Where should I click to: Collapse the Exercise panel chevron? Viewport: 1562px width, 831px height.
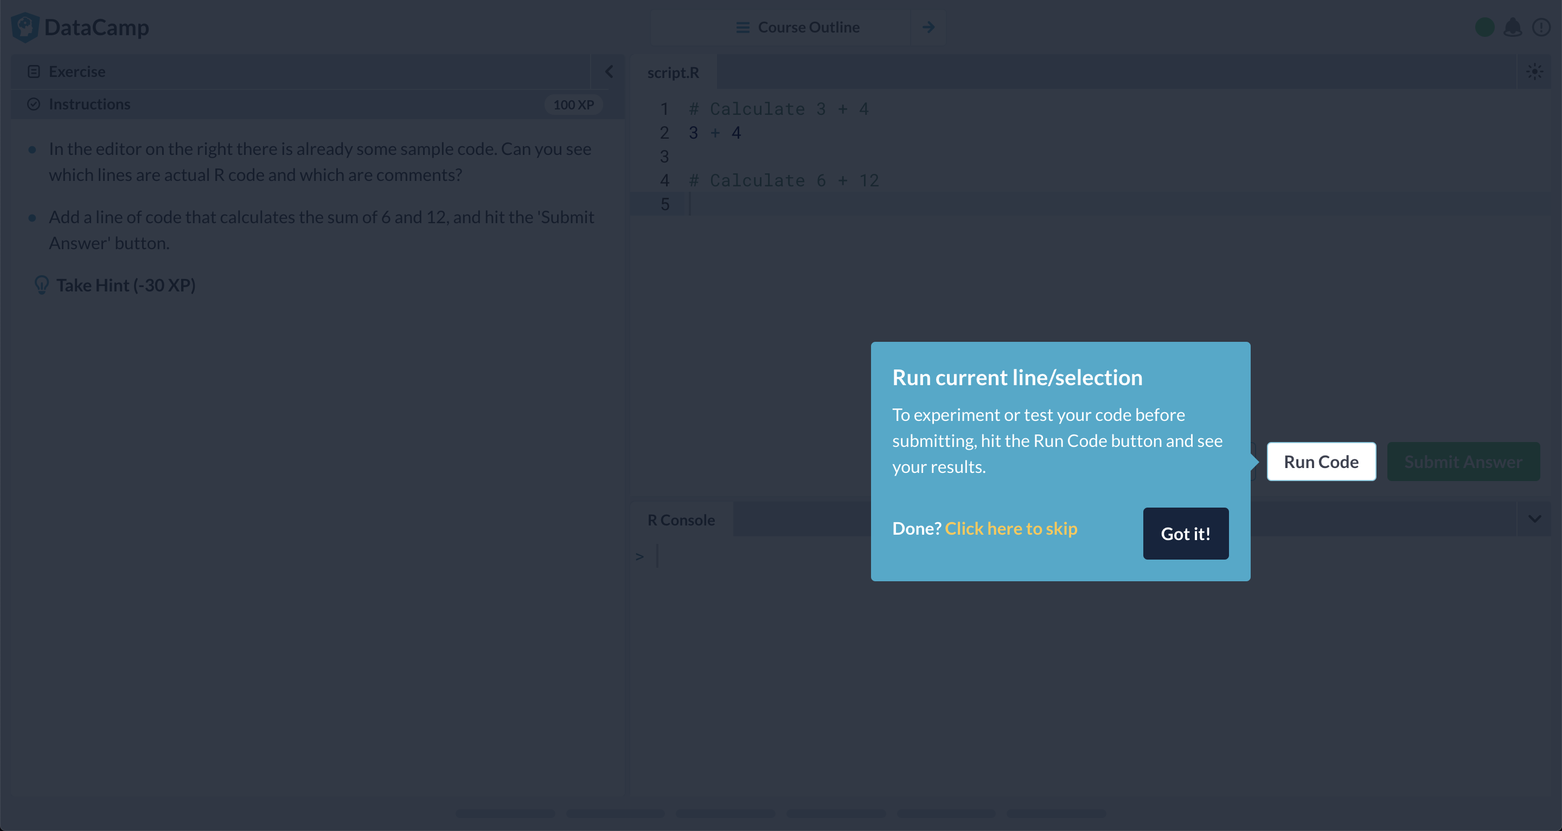point(609,72)
